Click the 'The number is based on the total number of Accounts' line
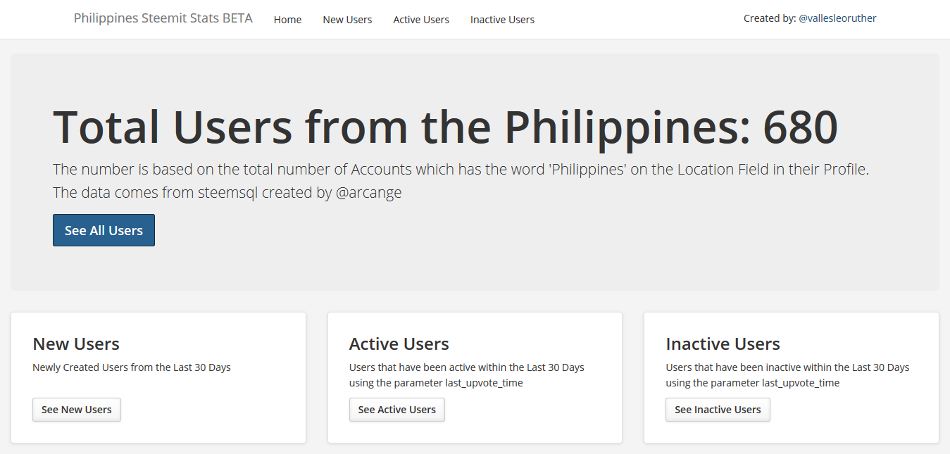The width and height of the screenshot is (950, 454). 461,170
